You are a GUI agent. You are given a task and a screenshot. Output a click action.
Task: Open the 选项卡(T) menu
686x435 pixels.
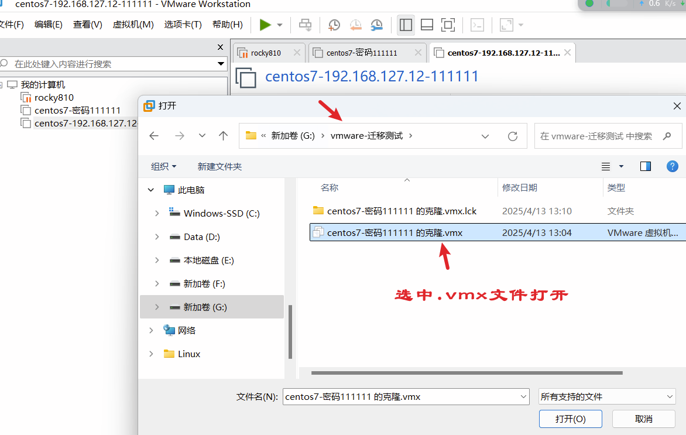(183, 25)
